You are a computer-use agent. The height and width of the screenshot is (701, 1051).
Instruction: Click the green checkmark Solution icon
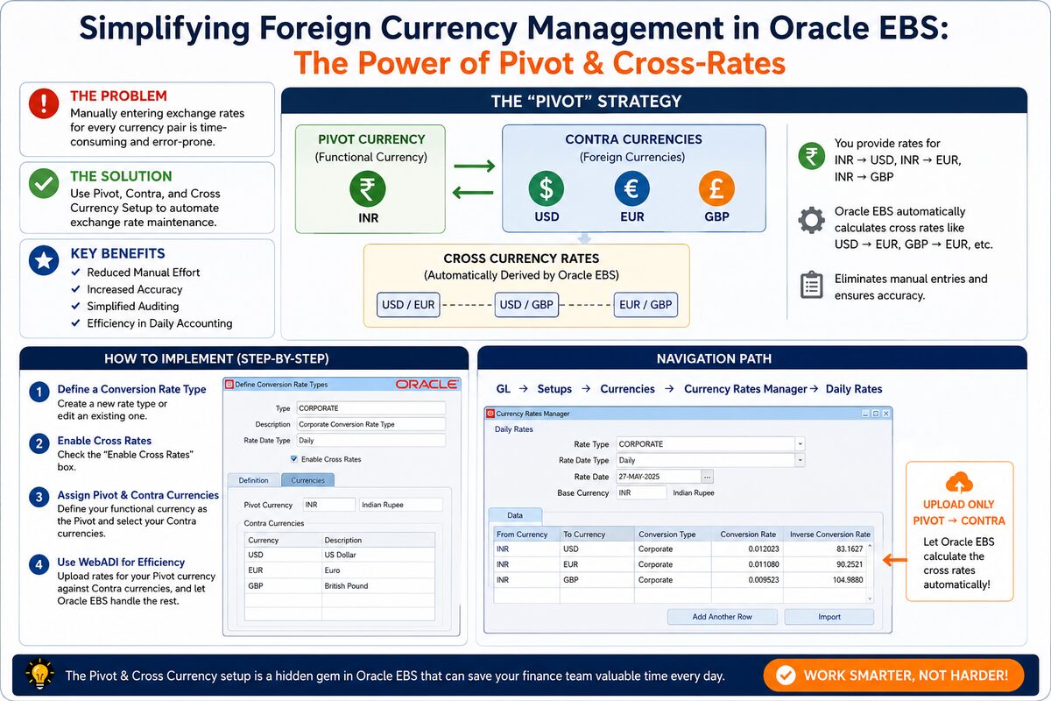[44, 184]
